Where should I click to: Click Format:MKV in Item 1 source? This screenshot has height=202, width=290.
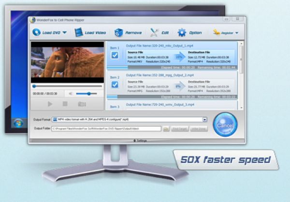coord(135,61)
